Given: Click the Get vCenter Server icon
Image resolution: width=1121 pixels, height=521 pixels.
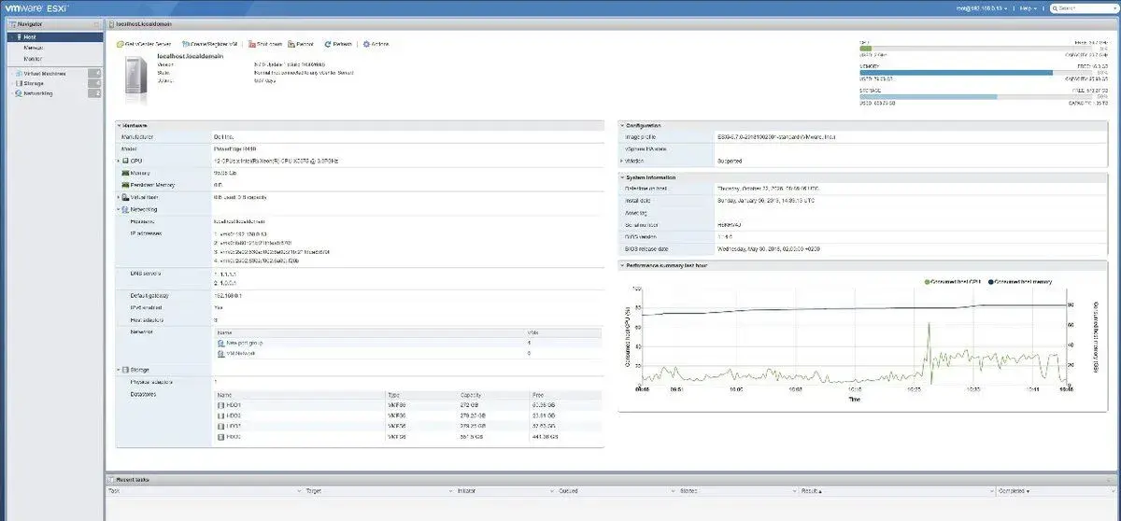Looking at the screenshot, I should coord(119,44).
